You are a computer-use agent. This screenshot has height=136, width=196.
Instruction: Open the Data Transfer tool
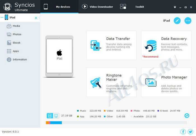(x=111, y=45)
